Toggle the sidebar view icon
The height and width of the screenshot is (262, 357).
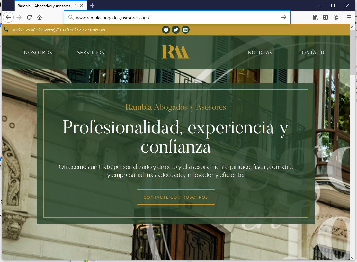[x=326, y=17]
